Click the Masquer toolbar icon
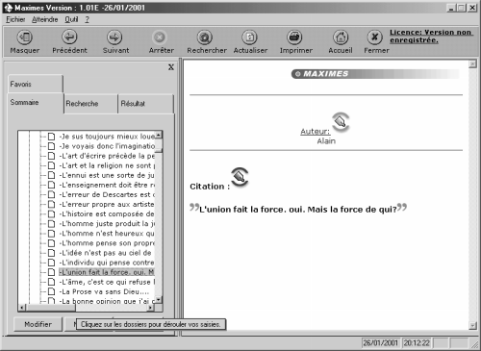 click(24, 38)
